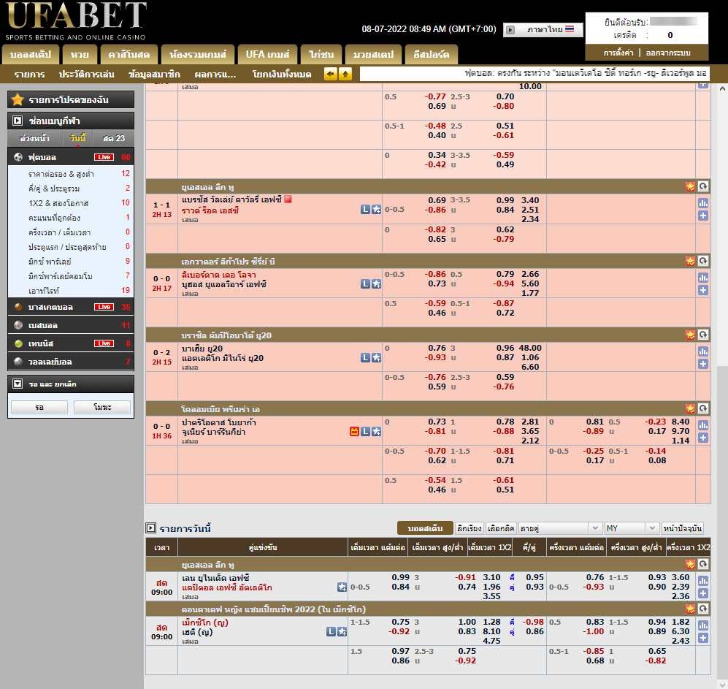
Task: Refresh the โคลอมเบีย พรีเมร่า เอ league
Action: click(x=703, y=409)
